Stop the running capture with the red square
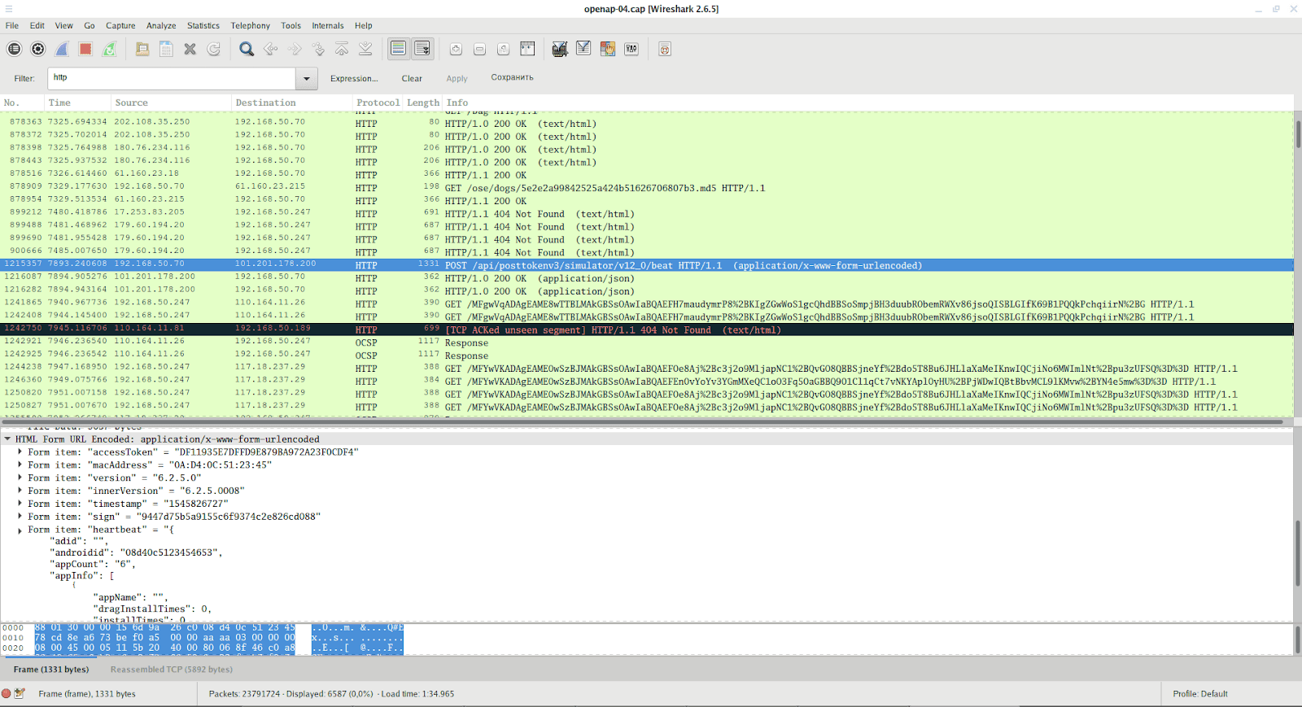The height and width of the screenshot is (707, 1302). [85, 49]
